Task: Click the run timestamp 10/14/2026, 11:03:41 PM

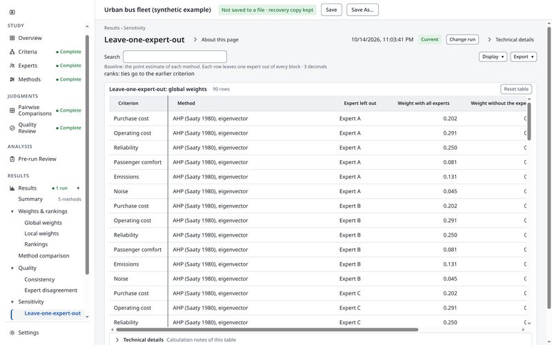Action: click(382, 39)
